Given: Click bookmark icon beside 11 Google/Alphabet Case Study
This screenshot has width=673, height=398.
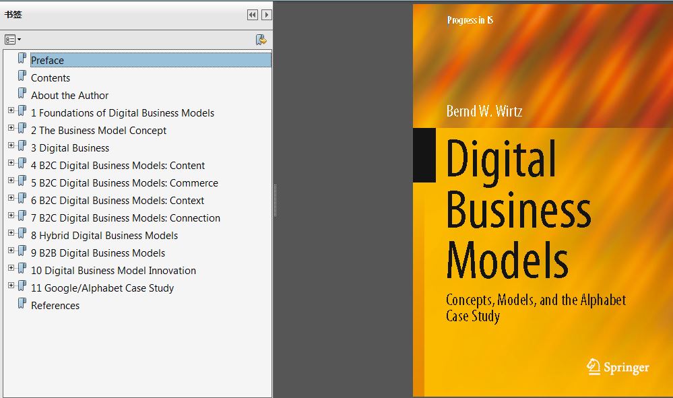Looking at the screenshot, I should click(x=22, y=286).
